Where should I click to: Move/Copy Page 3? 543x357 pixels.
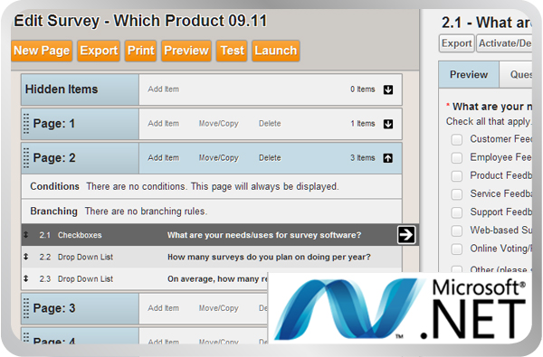tap(218, 308)
